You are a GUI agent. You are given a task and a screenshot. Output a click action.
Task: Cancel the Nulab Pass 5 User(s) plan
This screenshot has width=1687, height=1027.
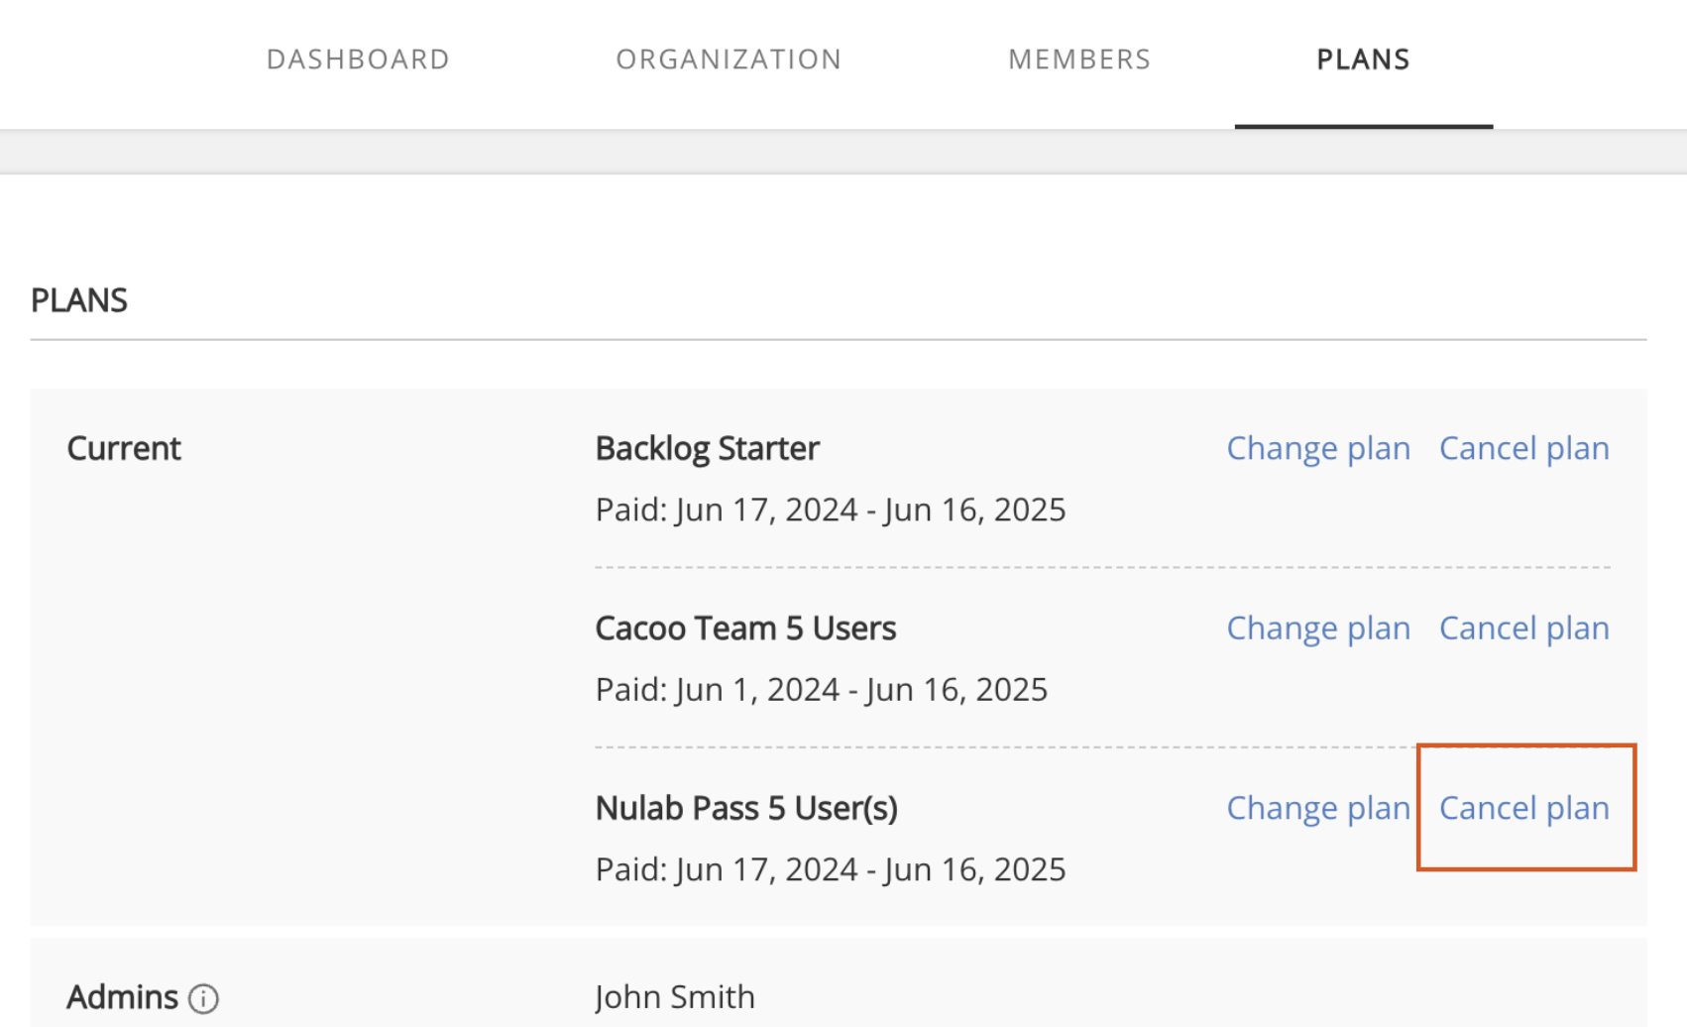pos(1523,808)
